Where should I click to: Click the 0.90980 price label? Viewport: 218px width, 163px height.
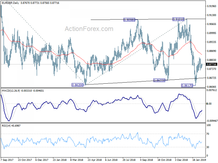(129, 20)
